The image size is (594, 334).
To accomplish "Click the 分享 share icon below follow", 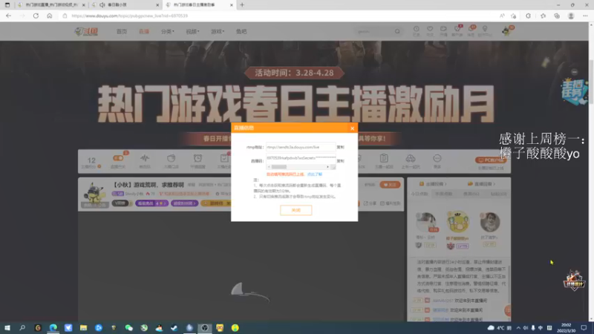I will tap(370, 203).
